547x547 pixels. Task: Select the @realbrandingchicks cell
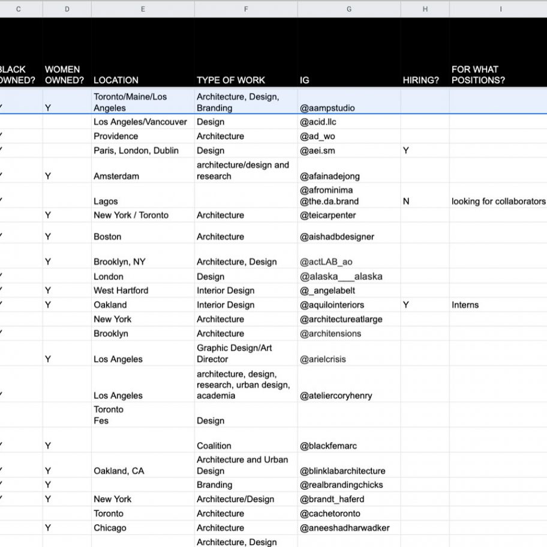click(349, 485)
